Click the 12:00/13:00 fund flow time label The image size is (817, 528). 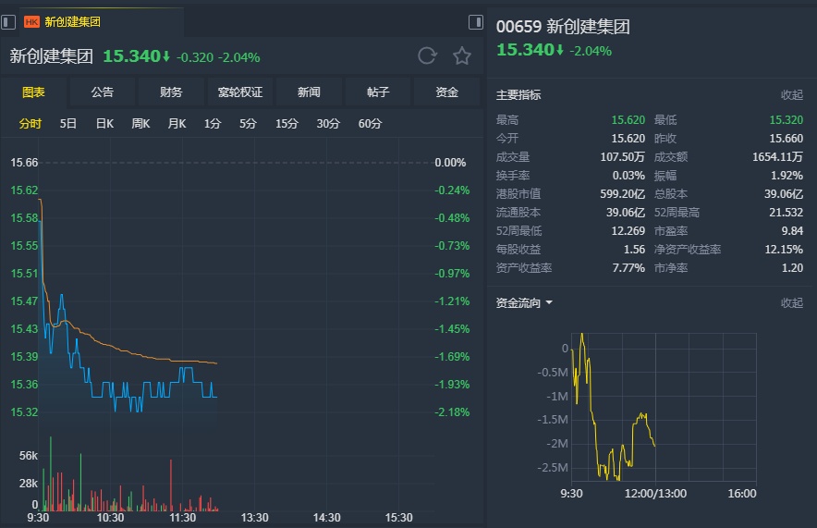(655, 494)
